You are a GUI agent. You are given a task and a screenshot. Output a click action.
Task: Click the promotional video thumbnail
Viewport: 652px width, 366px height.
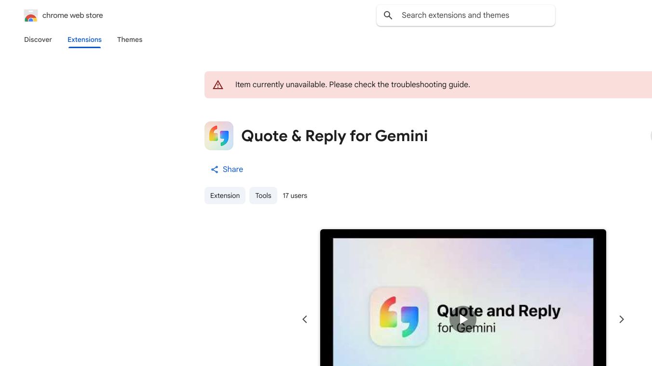point(463,297)
